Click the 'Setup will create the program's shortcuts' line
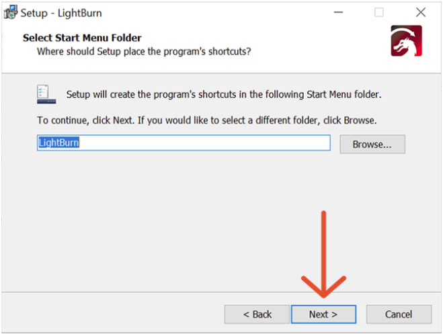The width and height of the screenshot is (443, 334). pyautogui.click(x=224, y=94)
